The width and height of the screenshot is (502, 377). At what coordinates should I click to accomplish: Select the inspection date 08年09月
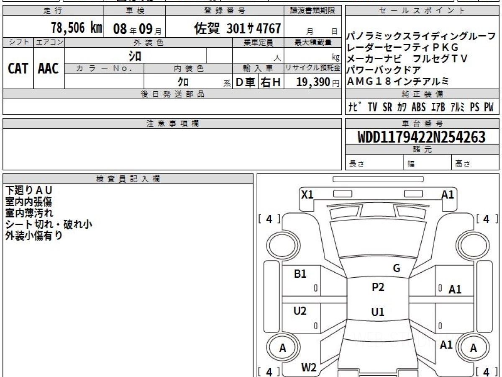(x=138, y=29)
